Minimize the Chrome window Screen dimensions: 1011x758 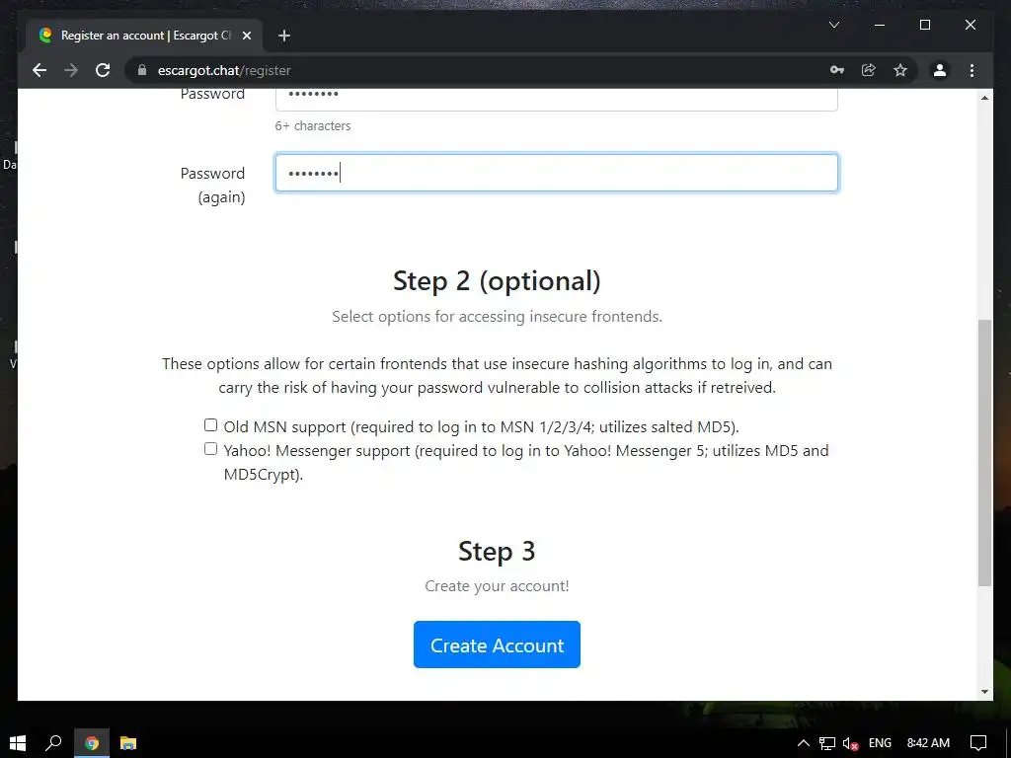[x=879, y=25]
